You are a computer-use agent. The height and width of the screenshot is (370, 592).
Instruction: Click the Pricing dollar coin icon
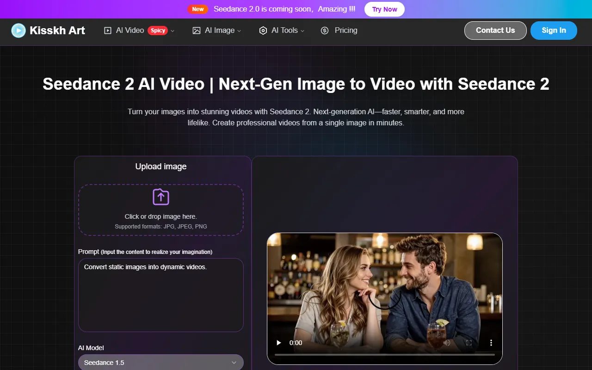(325, 31)
